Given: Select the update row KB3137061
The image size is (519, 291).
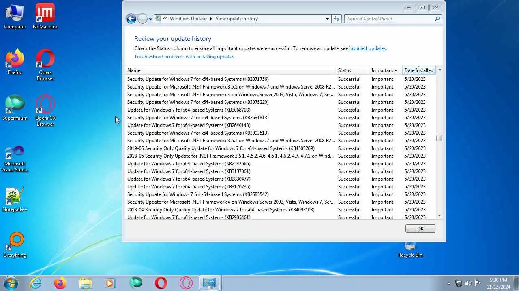Looking at the screenshot, I should coord(280,171).
